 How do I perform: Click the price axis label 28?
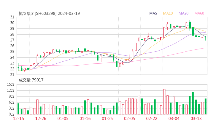(12, 34)
